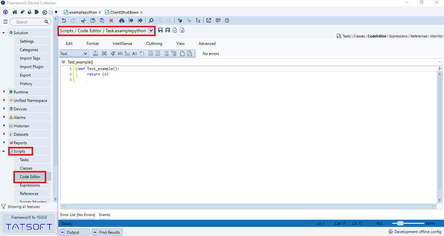Open the Expressions link at top right
444x236 pixels.
pos(398,36)
